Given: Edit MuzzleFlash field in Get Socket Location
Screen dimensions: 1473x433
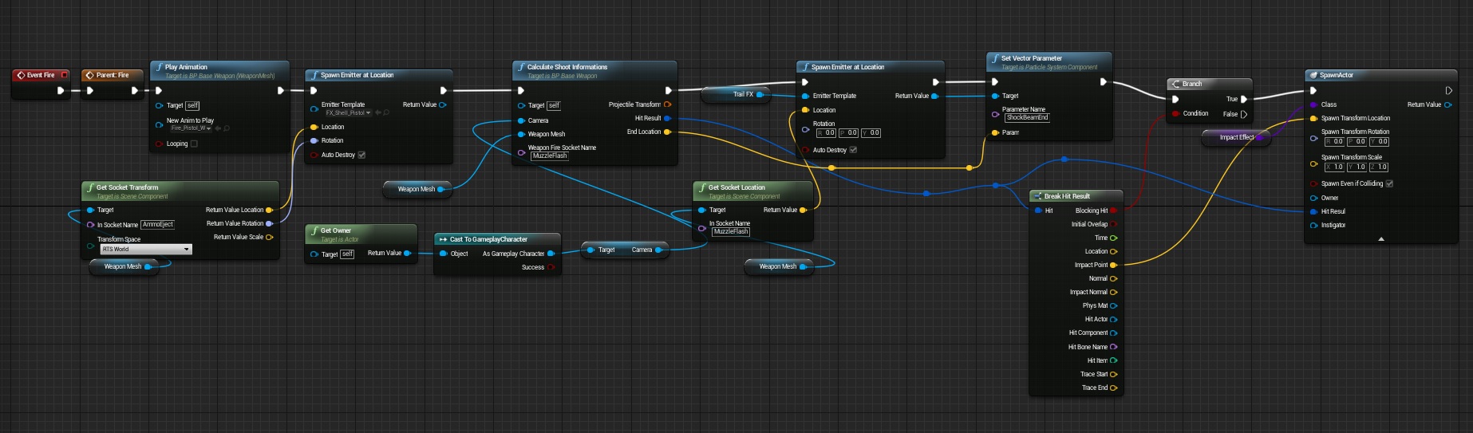Looking at the screenshot, I should tap(731, 231).
